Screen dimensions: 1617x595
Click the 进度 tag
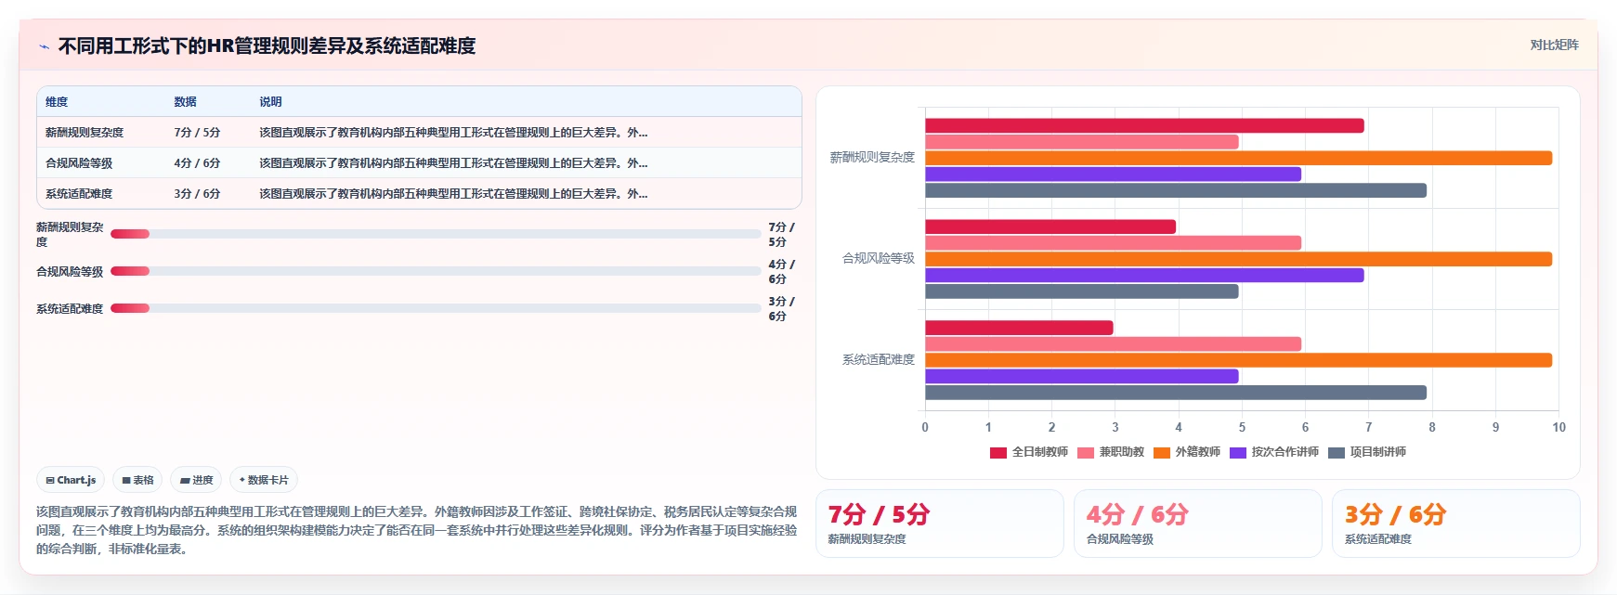click(x=196, y=480)
